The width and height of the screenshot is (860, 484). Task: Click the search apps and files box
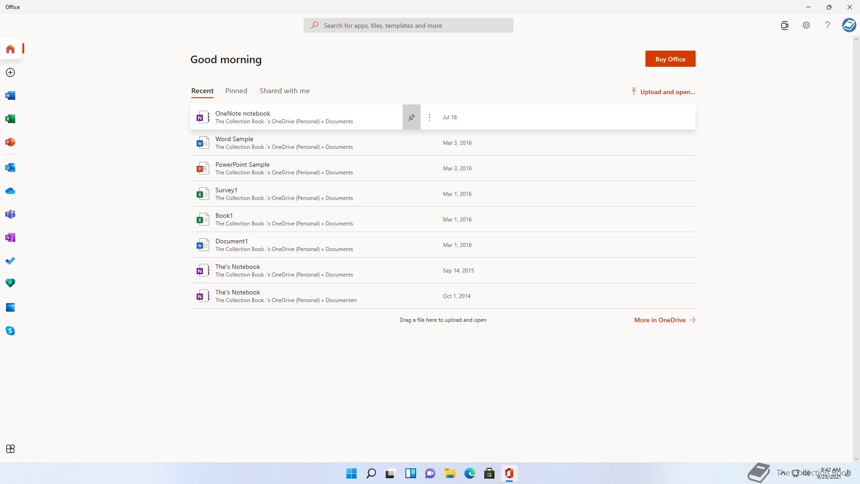(x=408, y=26)
